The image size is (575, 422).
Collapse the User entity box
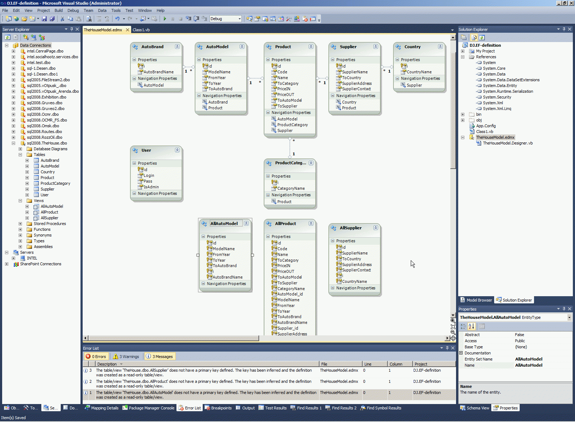[177, 150]
